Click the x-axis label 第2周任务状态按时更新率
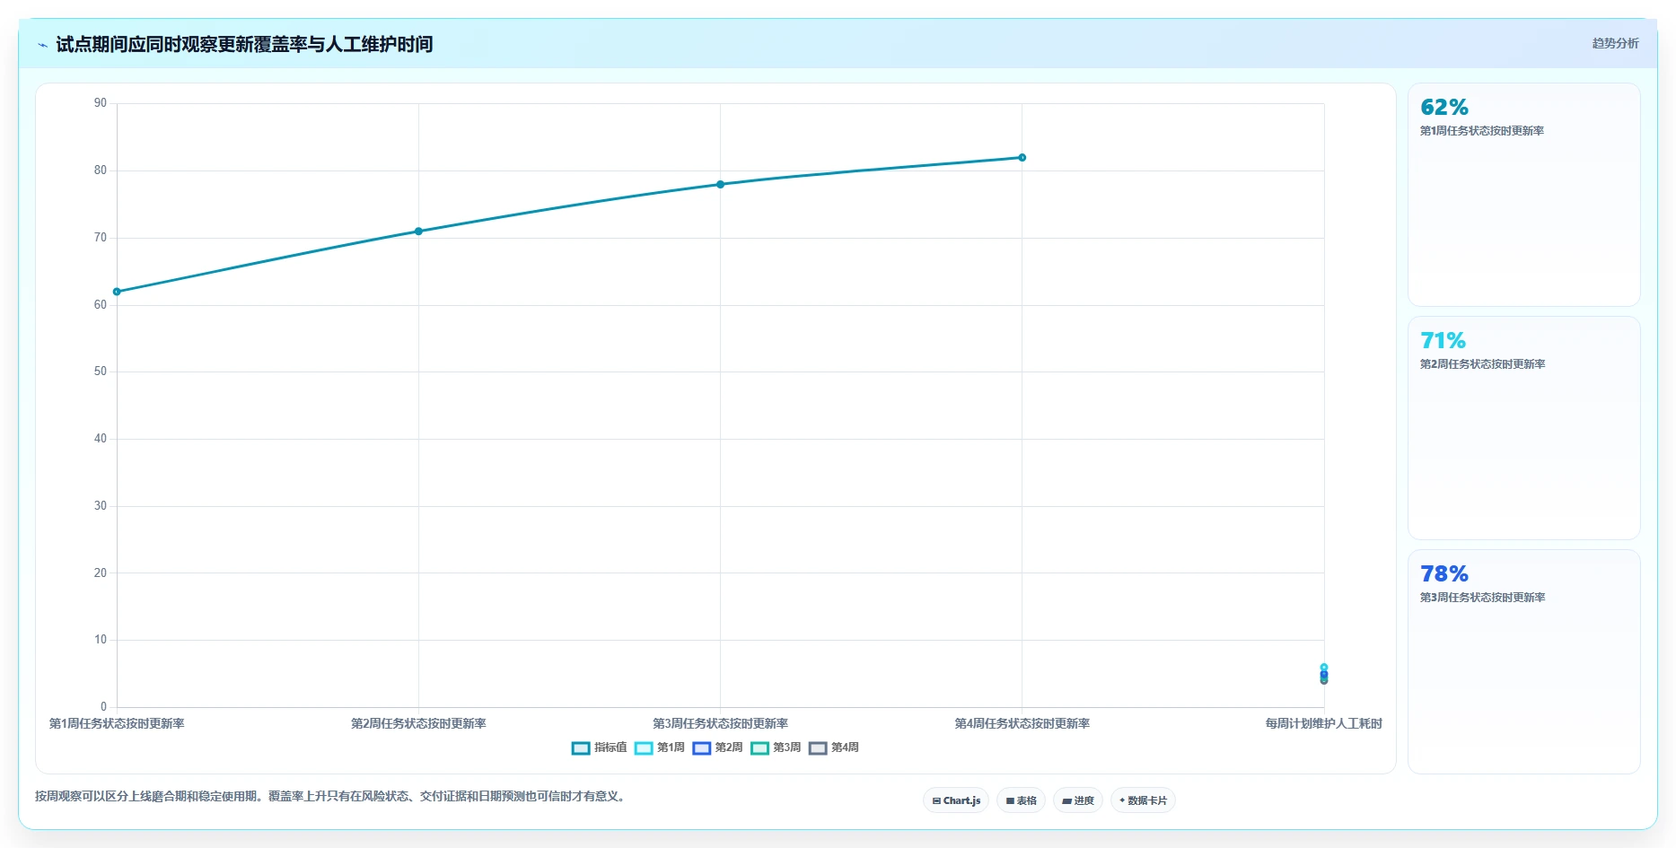The image size is (1676, 848). tap(418, 723)
